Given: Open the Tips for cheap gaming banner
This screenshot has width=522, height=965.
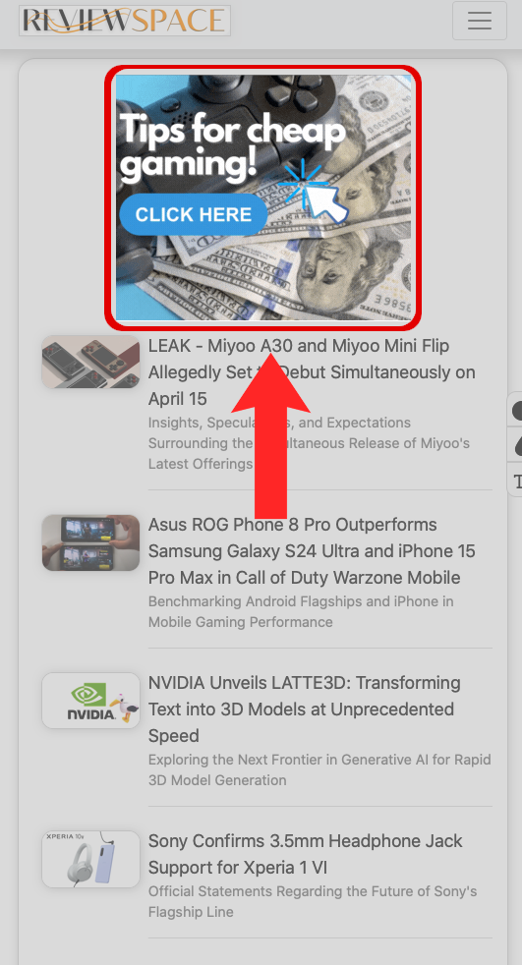Looking at the screenshot, I should [x=263, y=198].
